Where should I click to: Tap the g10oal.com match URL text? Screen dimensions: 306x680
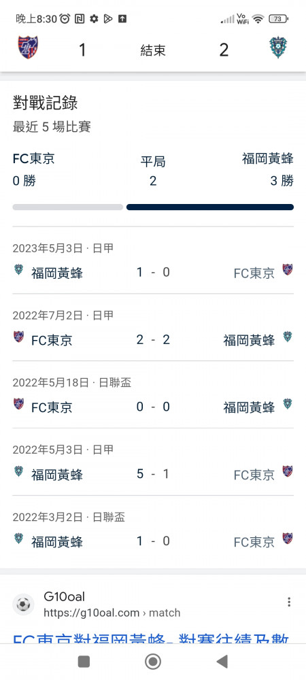point(112,613)
